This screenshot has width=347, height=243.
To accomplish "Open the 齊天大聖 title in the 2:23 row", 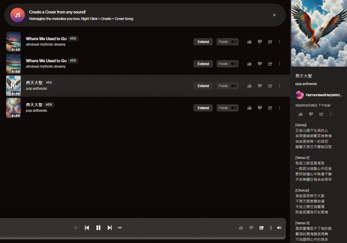I will (x=34, y=105).
